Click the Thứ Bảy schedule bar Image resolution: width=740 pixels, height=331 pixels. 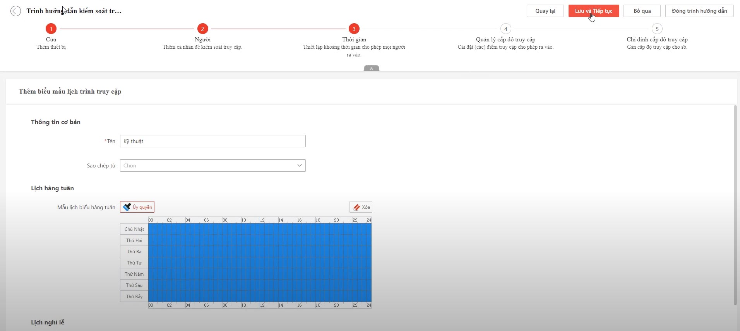pyautogui.click(x=260, y=296)
